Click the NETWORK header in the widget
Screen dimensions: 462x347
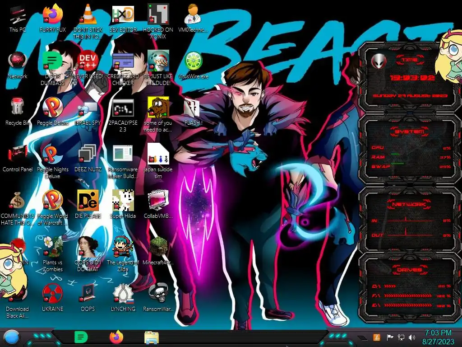click(x=409, y=204)
